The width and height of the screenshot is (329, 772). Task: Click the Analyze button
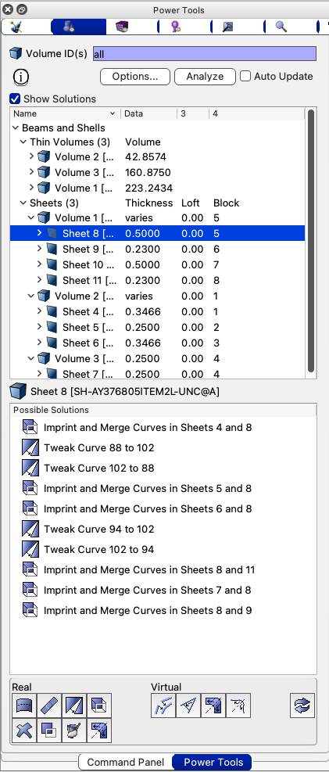pyautogui.click(x=205, y=77)
